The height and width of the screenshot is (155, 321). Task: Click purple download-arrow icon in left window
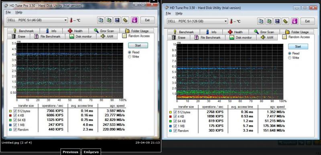click(x=134, y=20)
